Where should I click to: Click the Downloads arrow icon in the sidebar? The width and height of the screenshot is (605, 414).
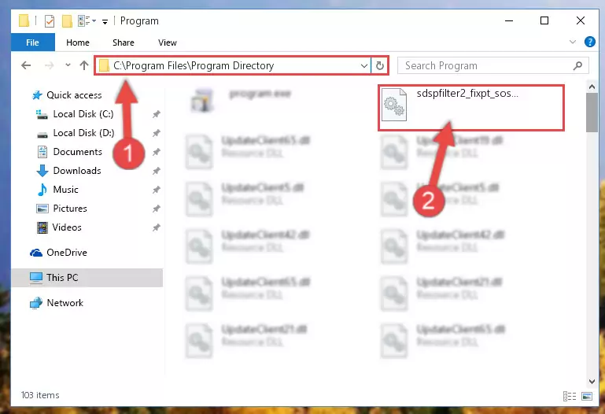[x=42, y=171]
